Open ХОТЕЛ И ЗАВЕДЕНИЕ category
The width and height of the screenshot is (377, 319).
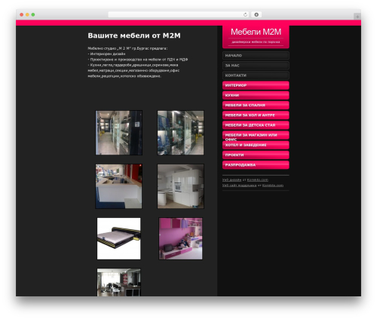[x=256, y=145]
